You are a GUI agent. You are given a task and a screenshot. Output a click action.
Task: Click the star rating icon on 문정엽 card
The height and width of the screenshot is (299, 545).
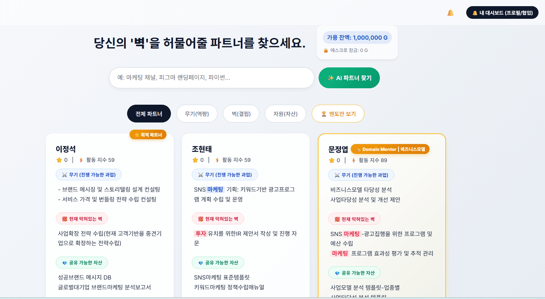pyautogui.click(x=332, y=160)
